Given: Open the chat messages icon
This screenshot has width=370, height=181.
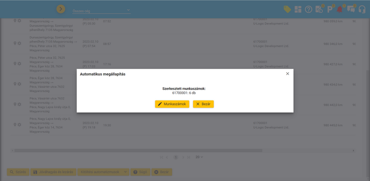Looking at the screenshot, I should click(x=351, y=9).
